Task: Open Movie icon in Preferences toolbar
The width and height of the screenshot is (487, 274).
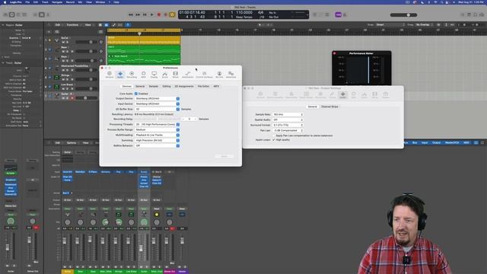Action: 176,75
